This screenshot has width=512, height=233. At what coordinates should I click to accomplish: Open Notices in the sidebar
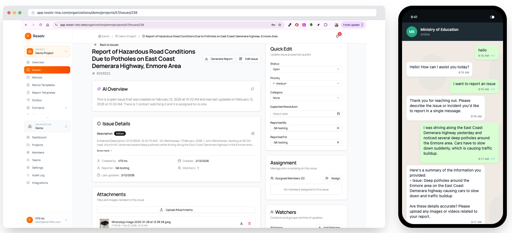(x=37, y=77)
